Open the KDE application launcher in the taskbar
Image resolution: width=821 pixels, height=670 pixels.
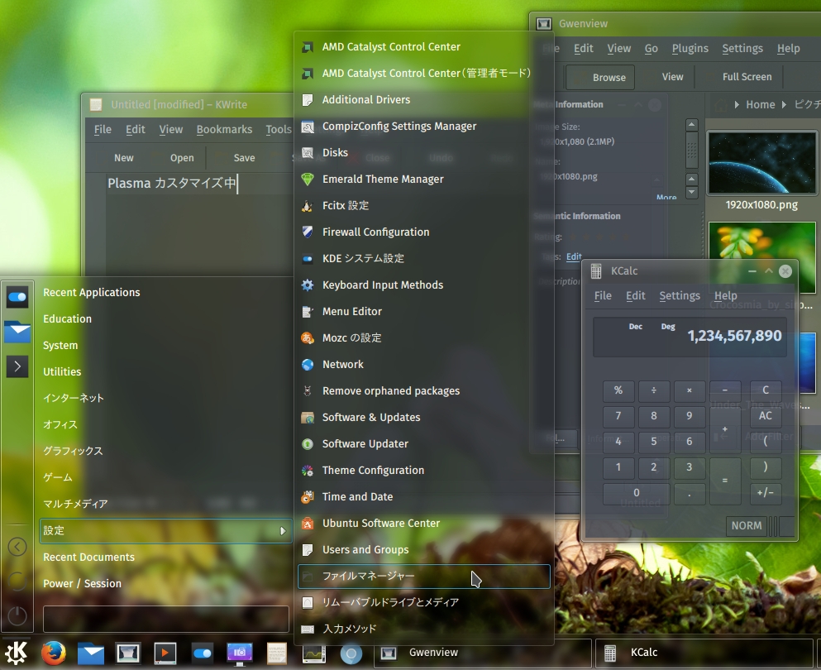click(x=18, y=653)
